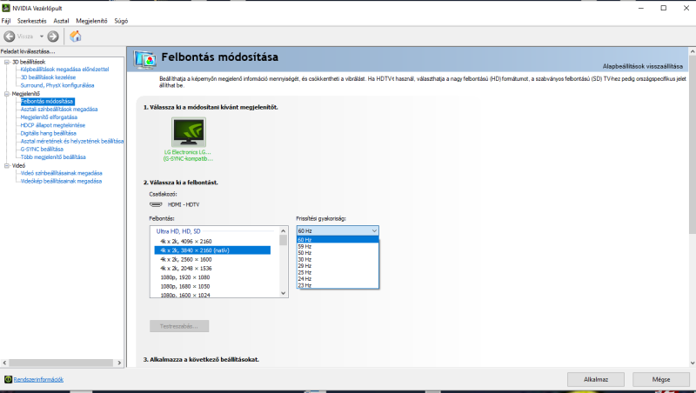The width and height of the screenshot is (696, 393).
Task: Open Képbeállítások megadása előnézettel
Action: (64, 70)
